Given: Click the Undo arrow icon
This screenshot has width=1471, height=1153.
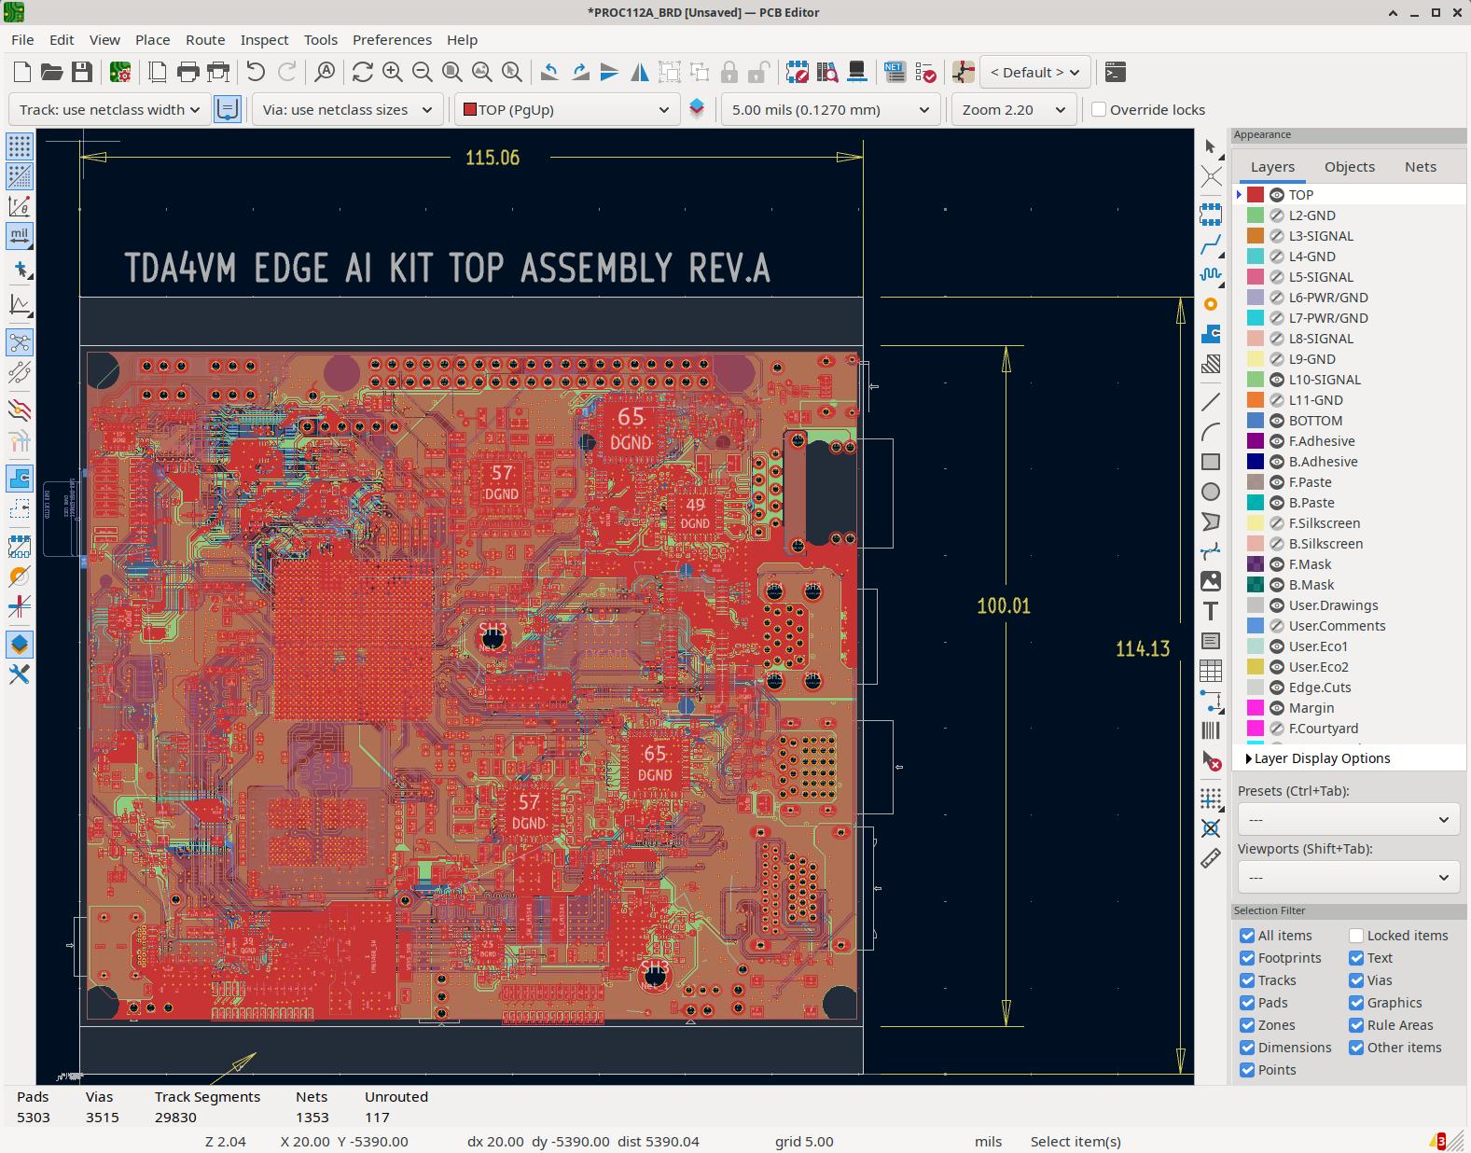Looking at the screenshot, I should (256, 72).
